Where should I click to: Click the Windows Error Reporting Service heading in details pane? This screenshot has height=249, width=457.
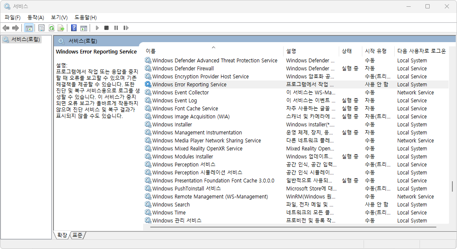[96, 52]
